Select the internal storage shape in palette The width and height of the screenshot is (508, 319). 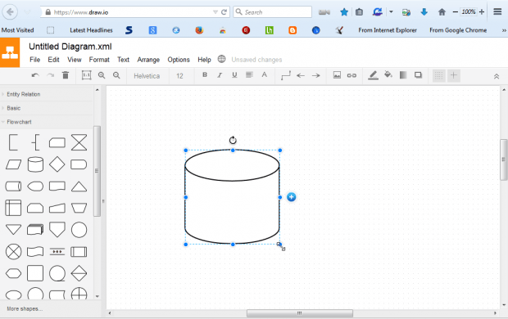13,208
